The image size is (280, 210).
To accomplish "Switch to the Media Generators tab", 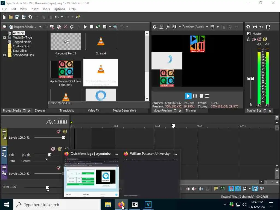I will [124, 110].
